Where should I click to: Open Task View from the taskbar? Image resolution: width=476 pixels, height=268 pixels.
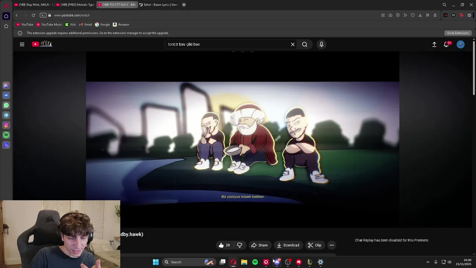222,262
